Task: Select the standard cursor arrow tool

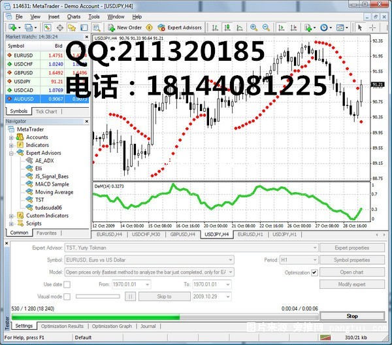Action: tap(360, 27)
